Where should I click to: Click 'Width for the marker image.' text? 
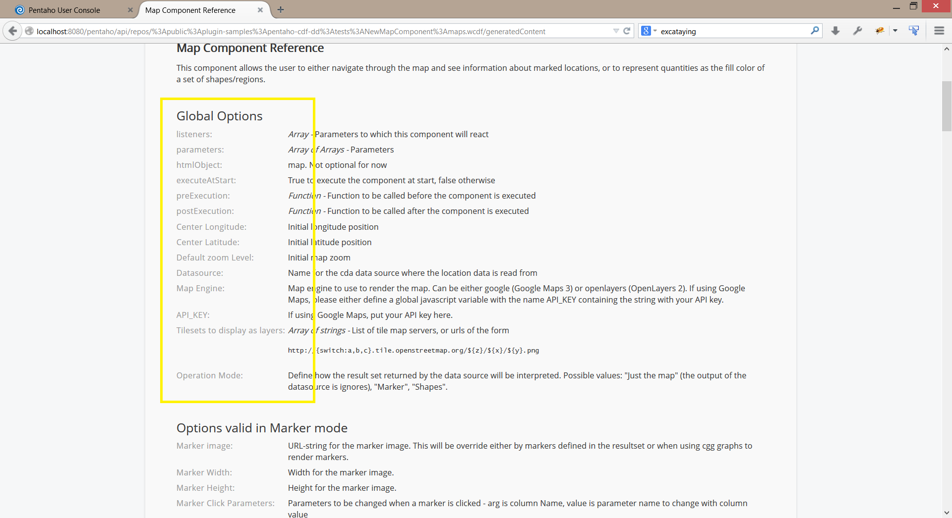pyautogui.click(x=341, y=472)
